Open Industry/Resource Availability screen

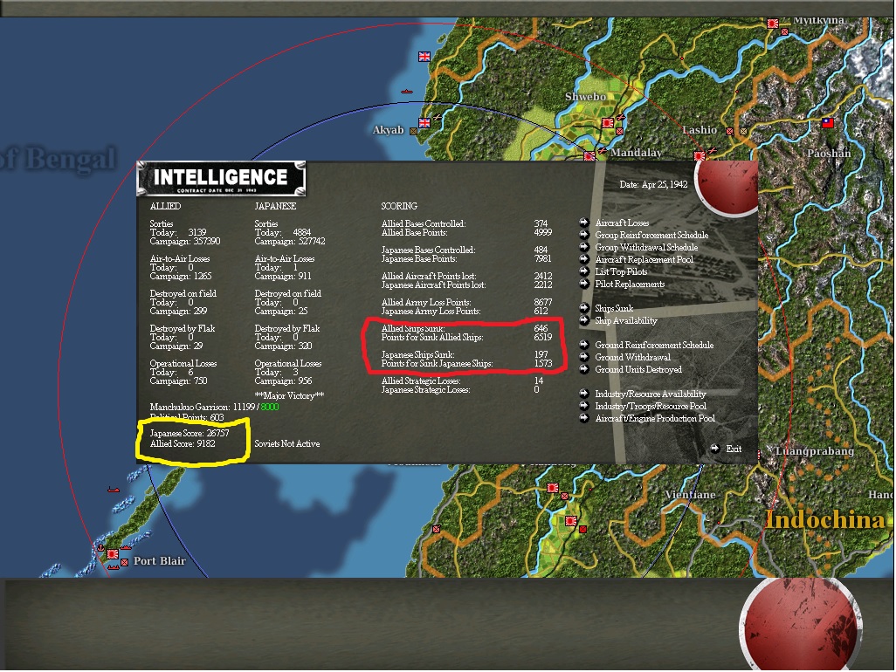tap(651, 394)
